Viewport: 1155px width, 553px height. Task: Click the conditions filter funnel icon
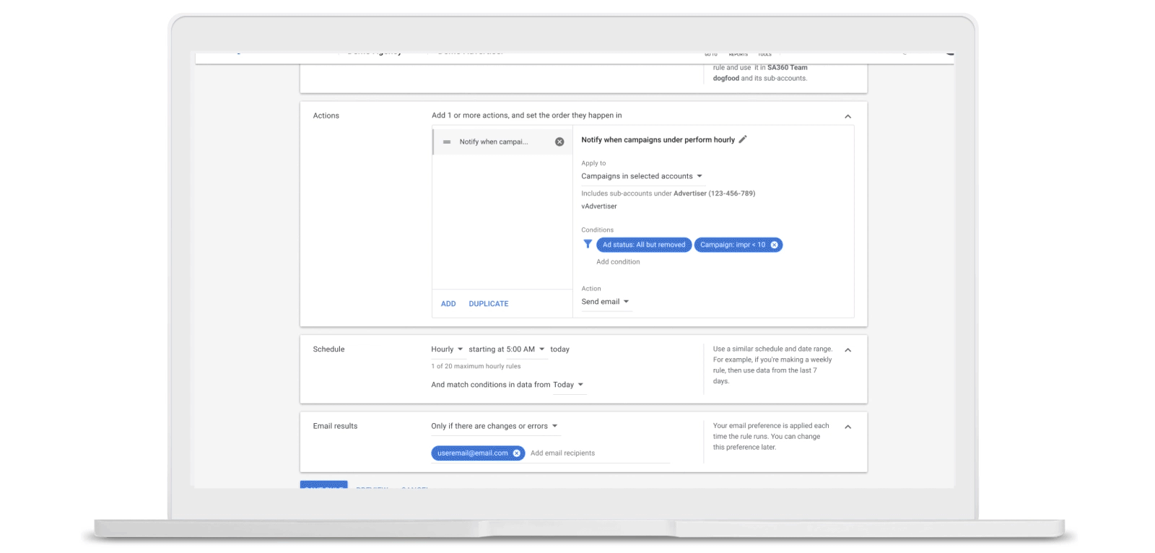588,245
